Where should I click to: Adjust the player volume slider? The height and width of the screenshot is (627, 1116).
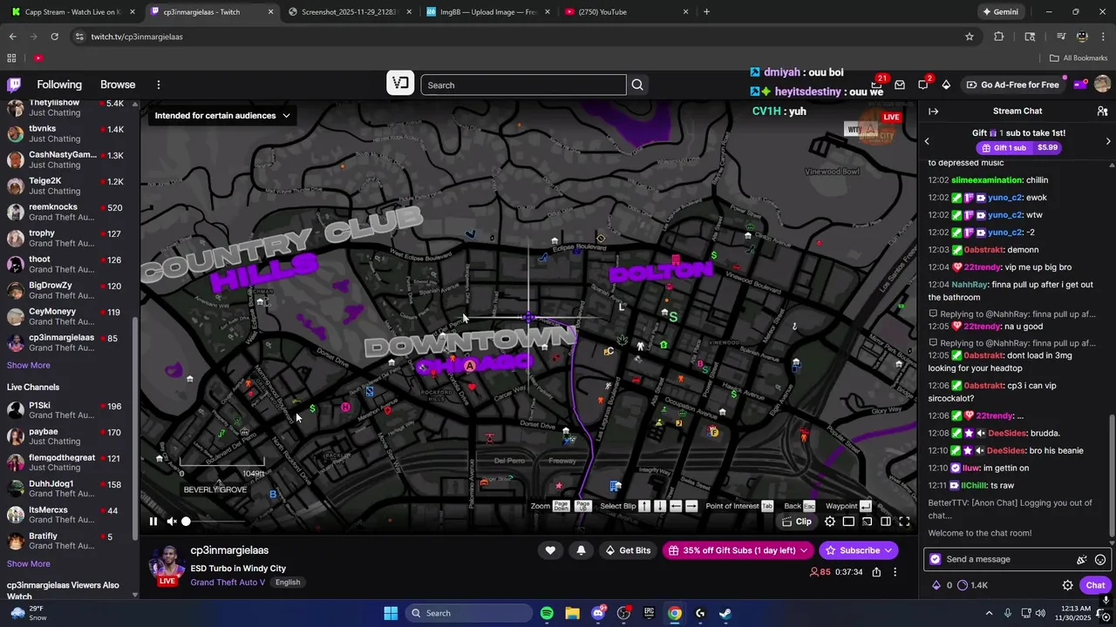pos(214,522)
